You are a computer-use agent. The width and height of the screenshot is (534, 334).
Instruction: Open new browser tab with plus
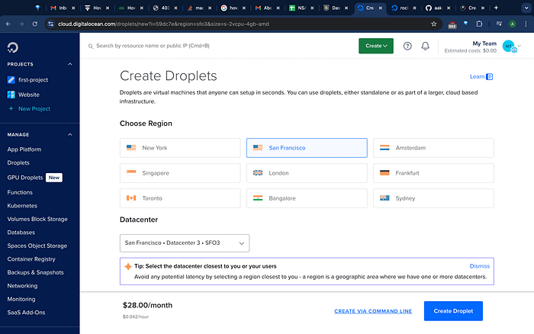click(496, 8)
